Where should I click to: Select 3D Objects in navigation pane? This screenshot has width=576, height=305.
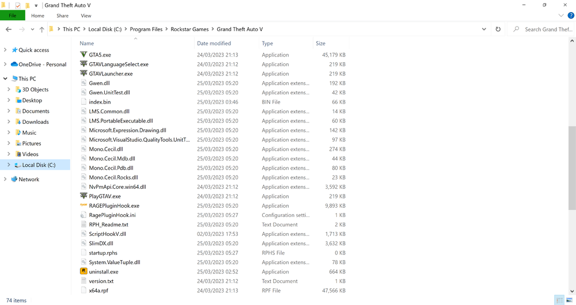point(35,90)
